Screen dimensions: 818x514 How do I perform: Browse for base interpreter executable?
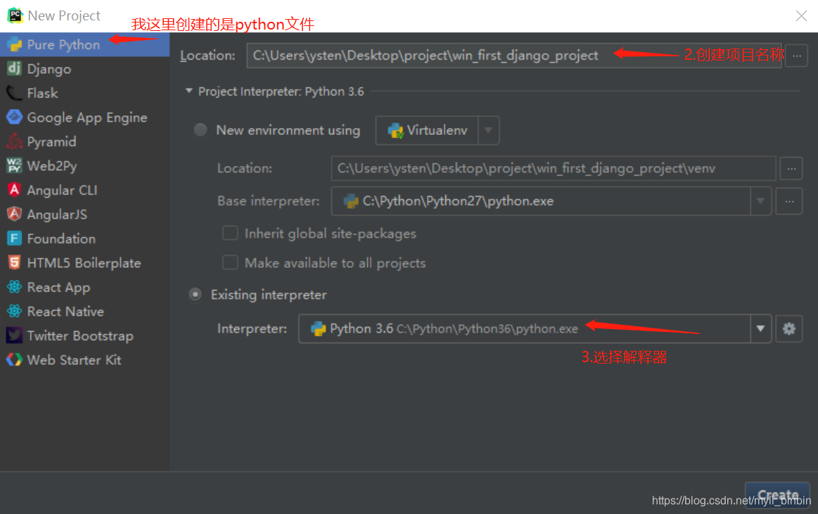click(x=788, y=200)
